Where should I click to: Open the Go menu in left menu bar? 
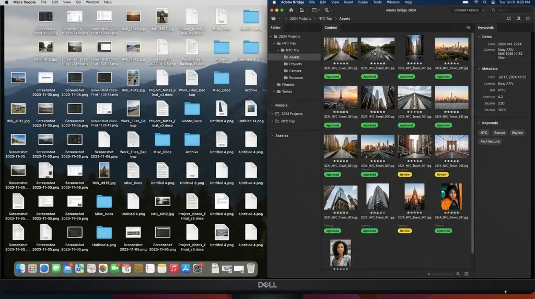(78, 3)
